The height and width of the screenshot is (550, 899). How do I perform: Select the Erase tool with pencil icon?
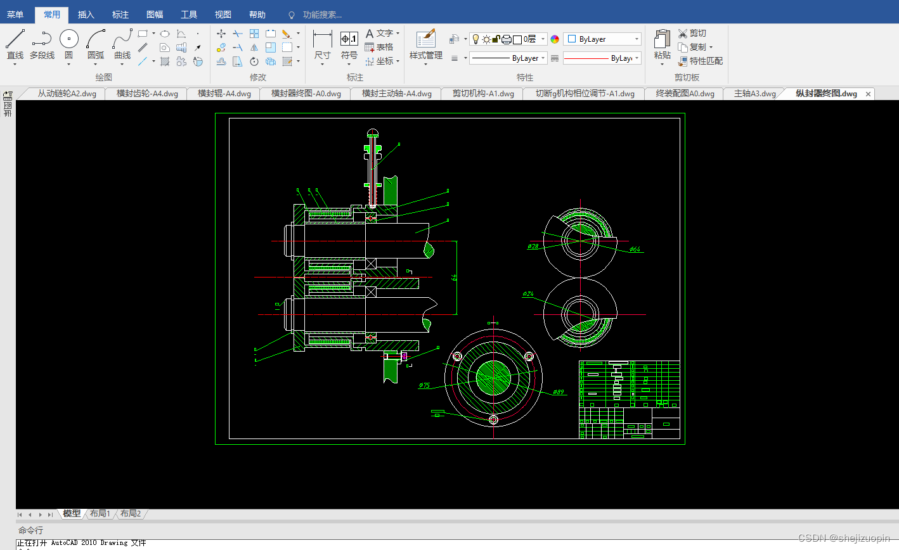point(287,34)
